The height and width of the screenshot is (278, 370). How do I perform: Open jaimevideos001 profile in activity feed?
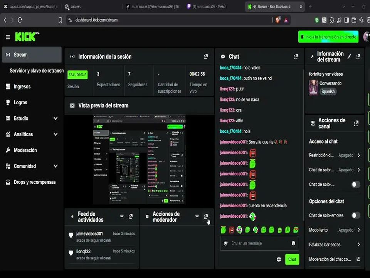pyautogui.click(x=90, y=234)
